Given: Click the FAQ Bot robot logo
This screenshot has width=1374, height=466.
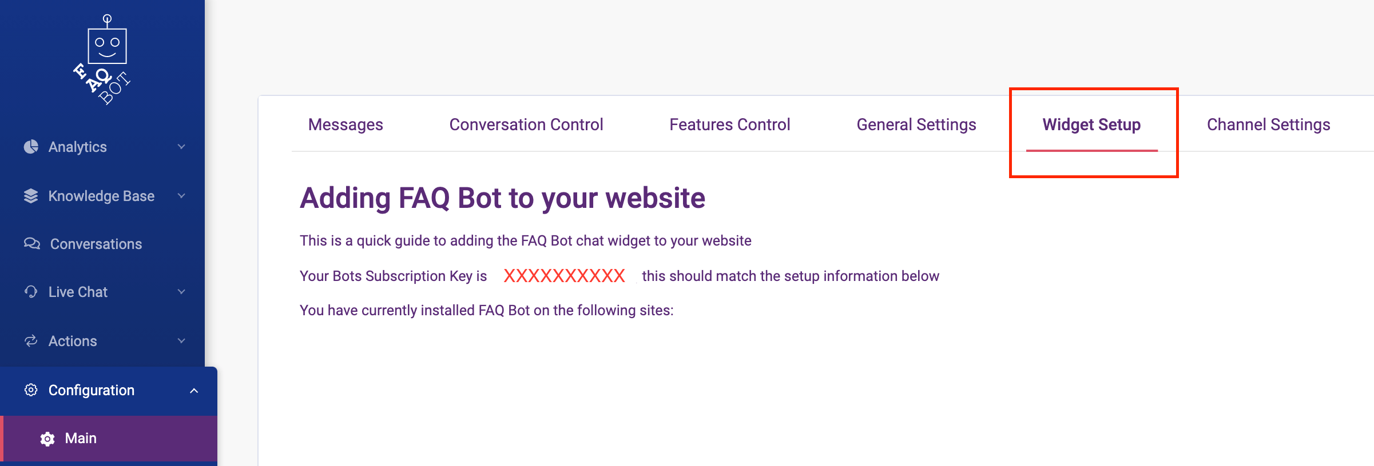Looking at the screenshot, I should click(x=103, y=59).
